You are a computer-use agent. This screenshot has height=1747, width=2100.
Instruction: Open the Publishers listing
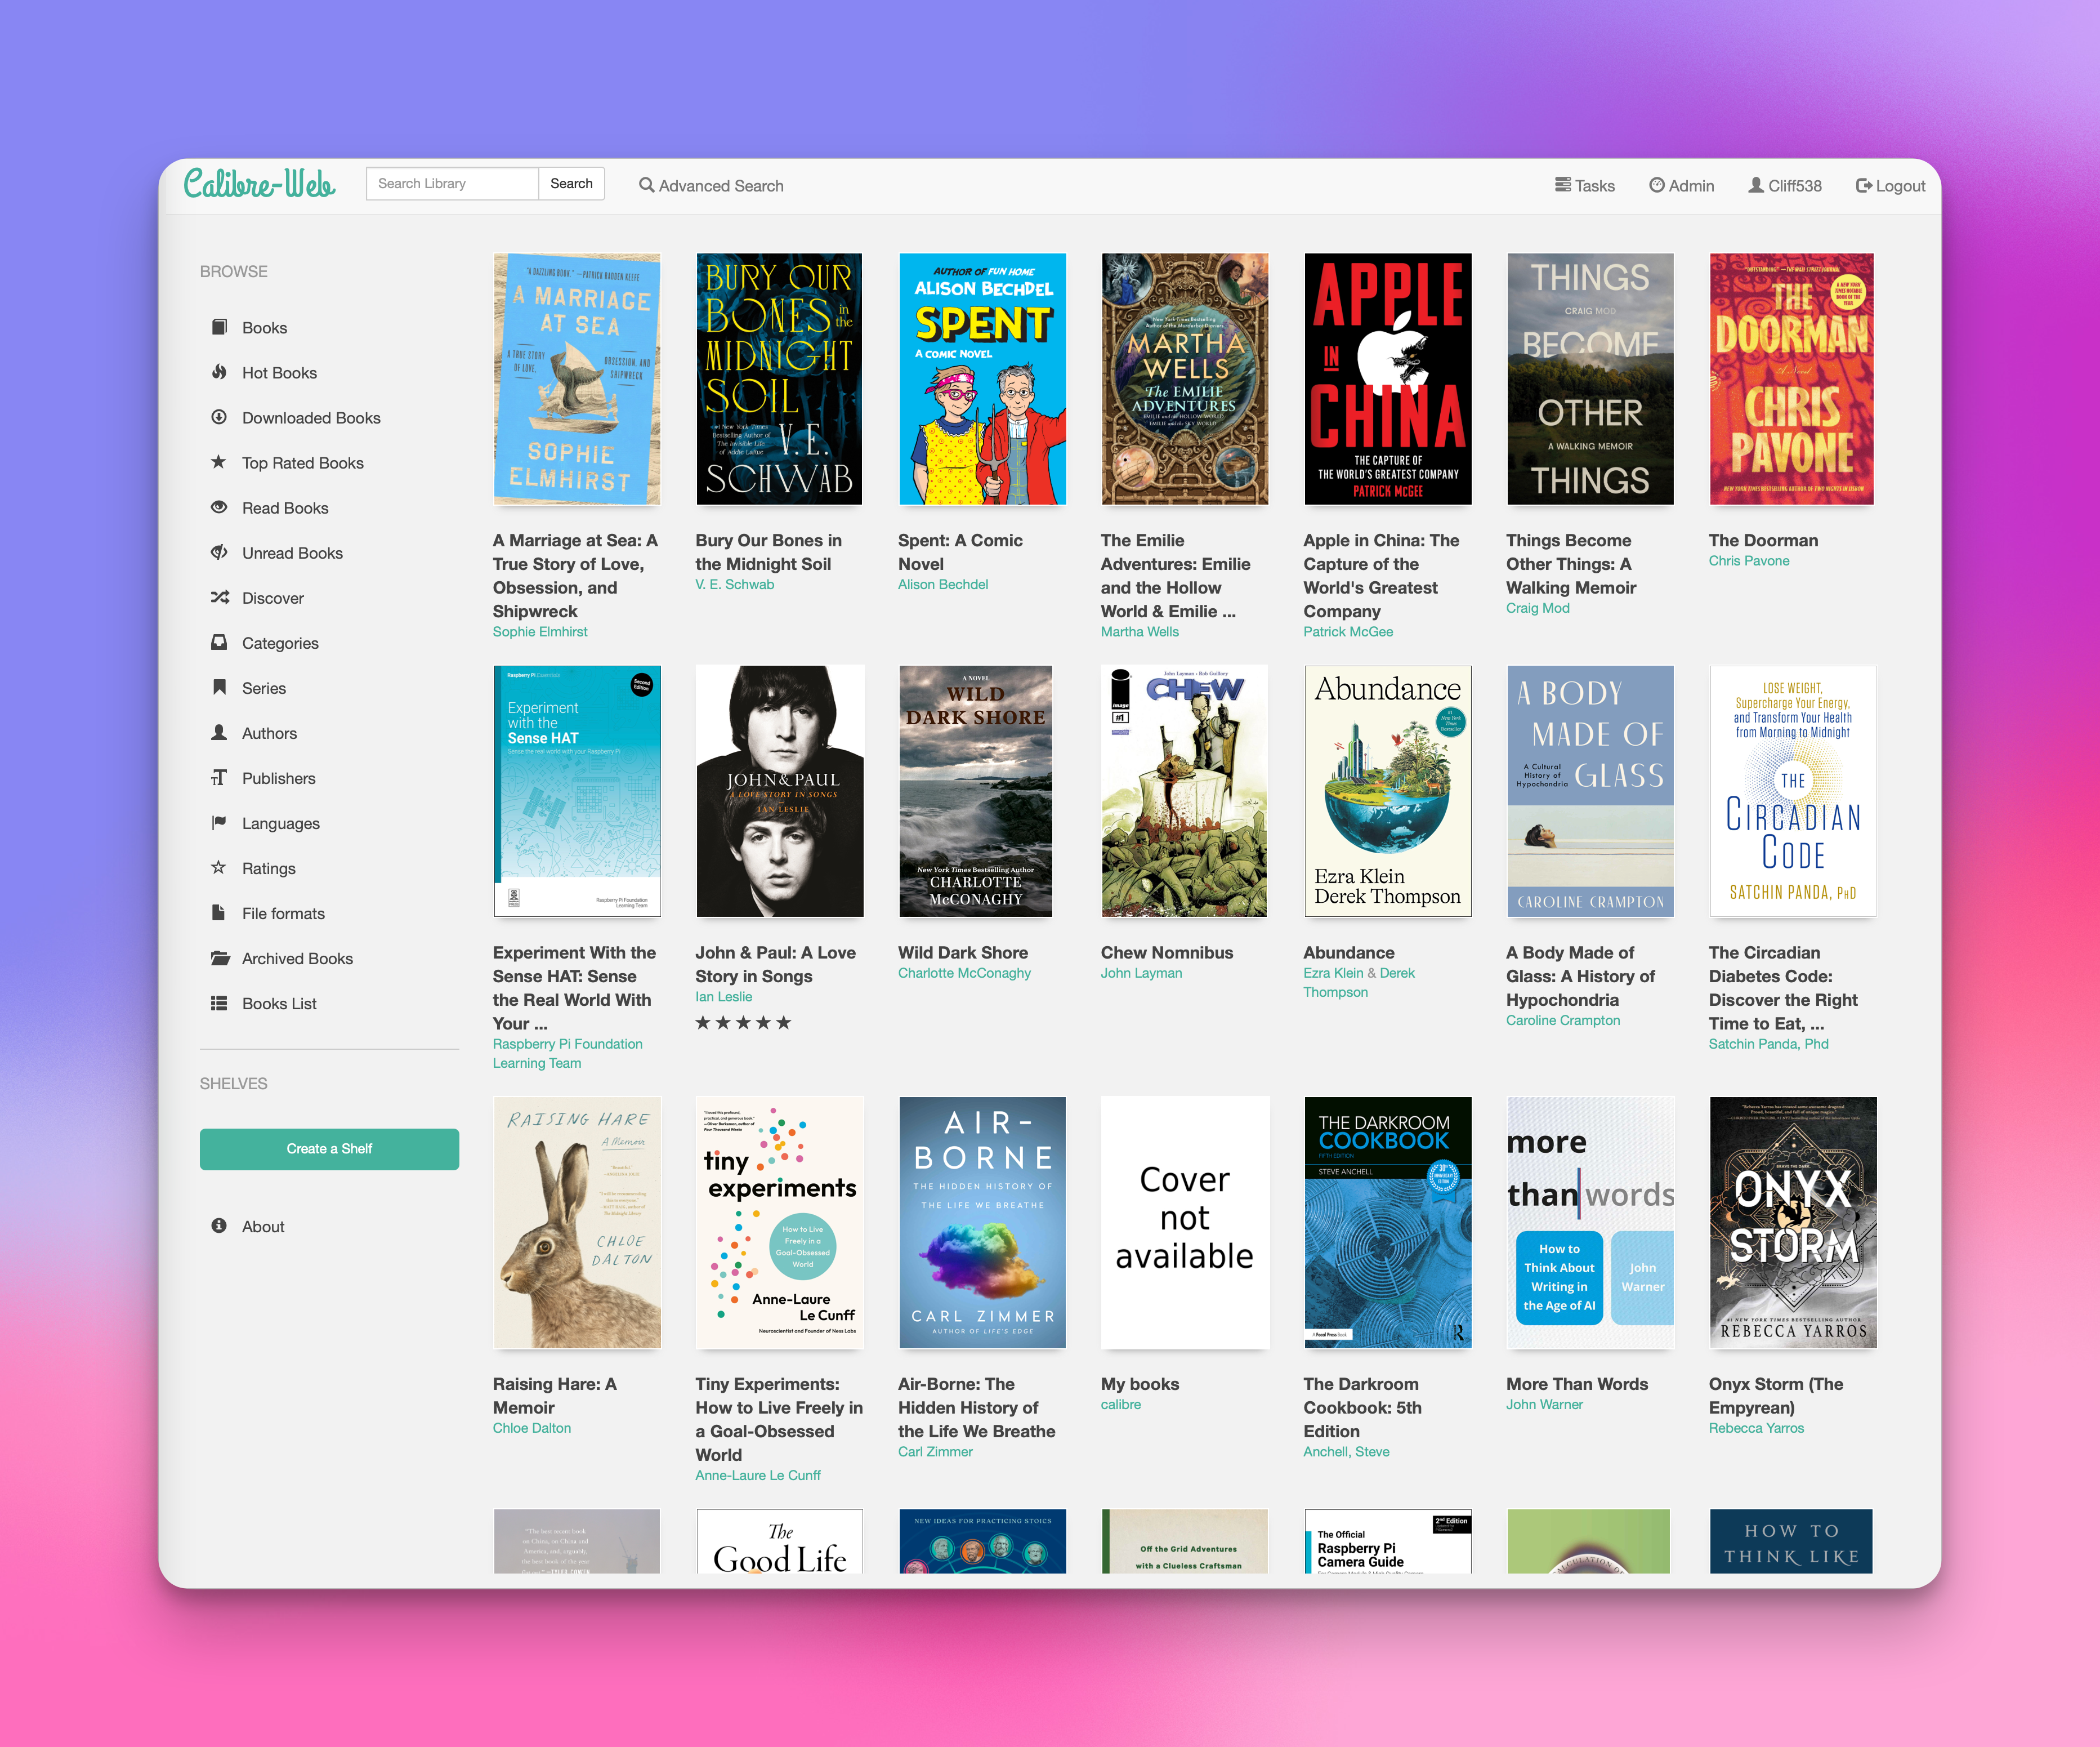[278, 778]
